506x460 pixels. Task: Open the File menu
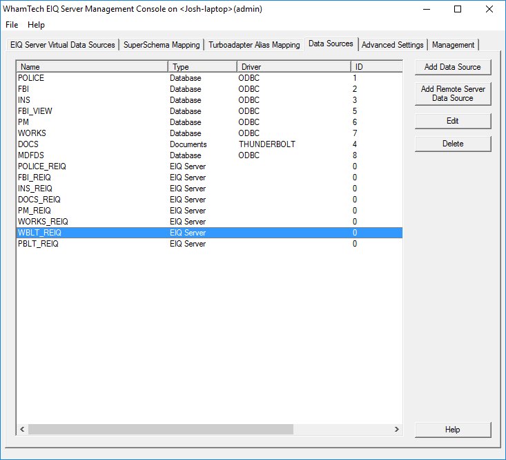point(12,25)
